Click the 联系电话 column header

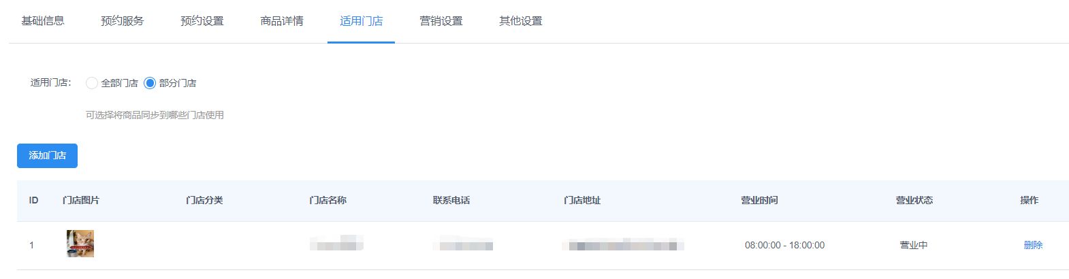tap(451, 200)
